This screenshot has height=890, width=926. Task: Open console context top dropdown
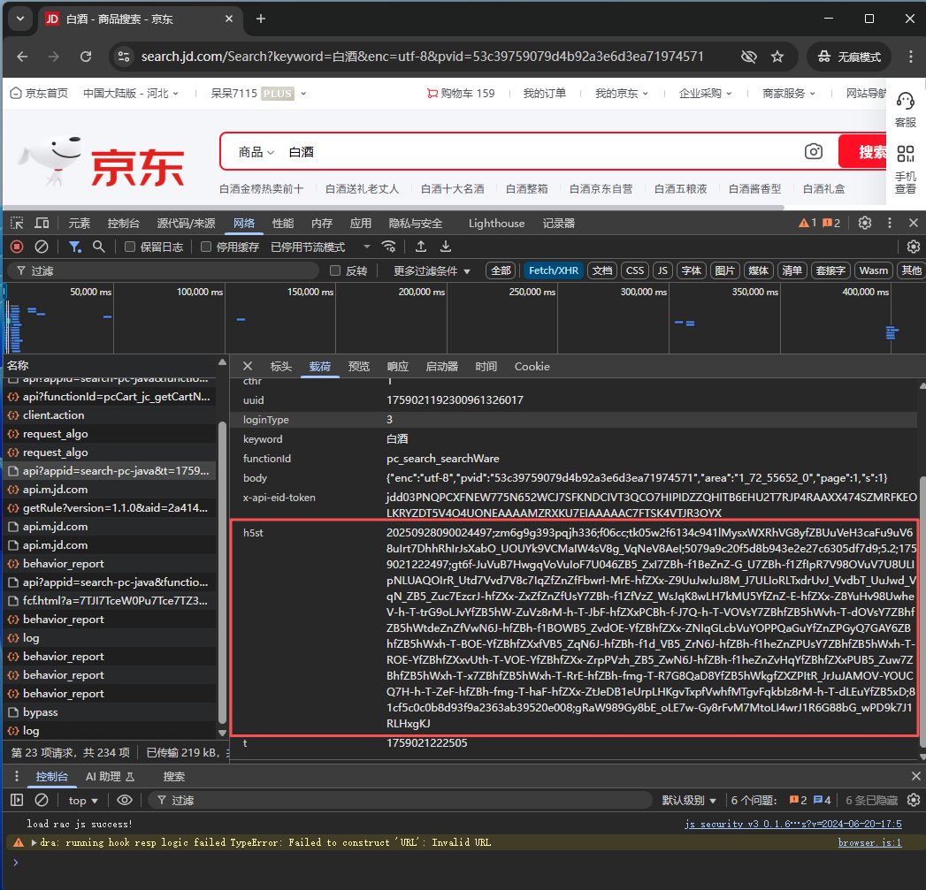click(83, 800)
